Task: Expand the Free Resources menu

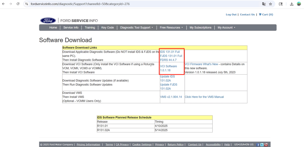Action: click(x=171, y=28)
